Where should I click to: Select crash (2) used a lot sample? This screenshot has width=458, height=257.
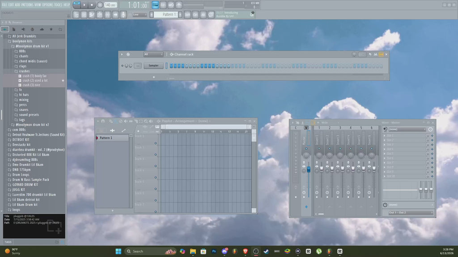(35, 80)
